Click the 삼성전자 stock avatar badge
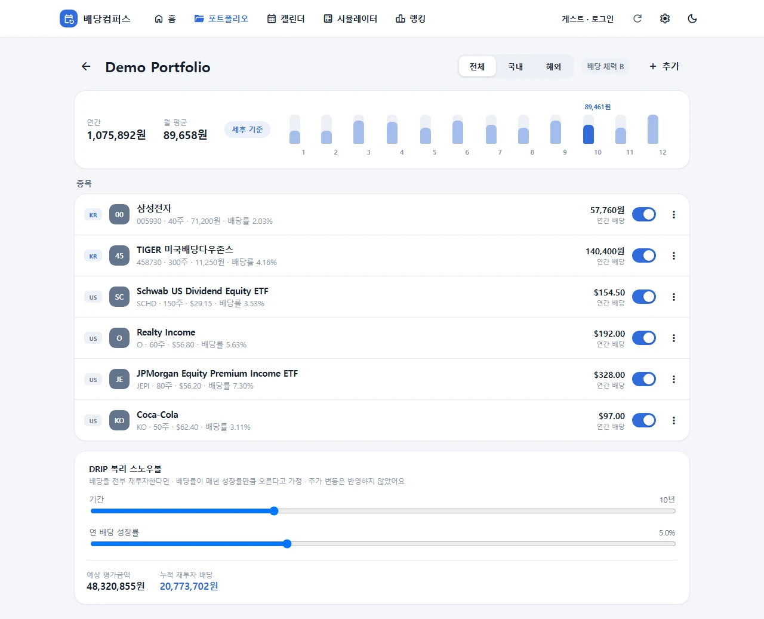 click(119, 214)
